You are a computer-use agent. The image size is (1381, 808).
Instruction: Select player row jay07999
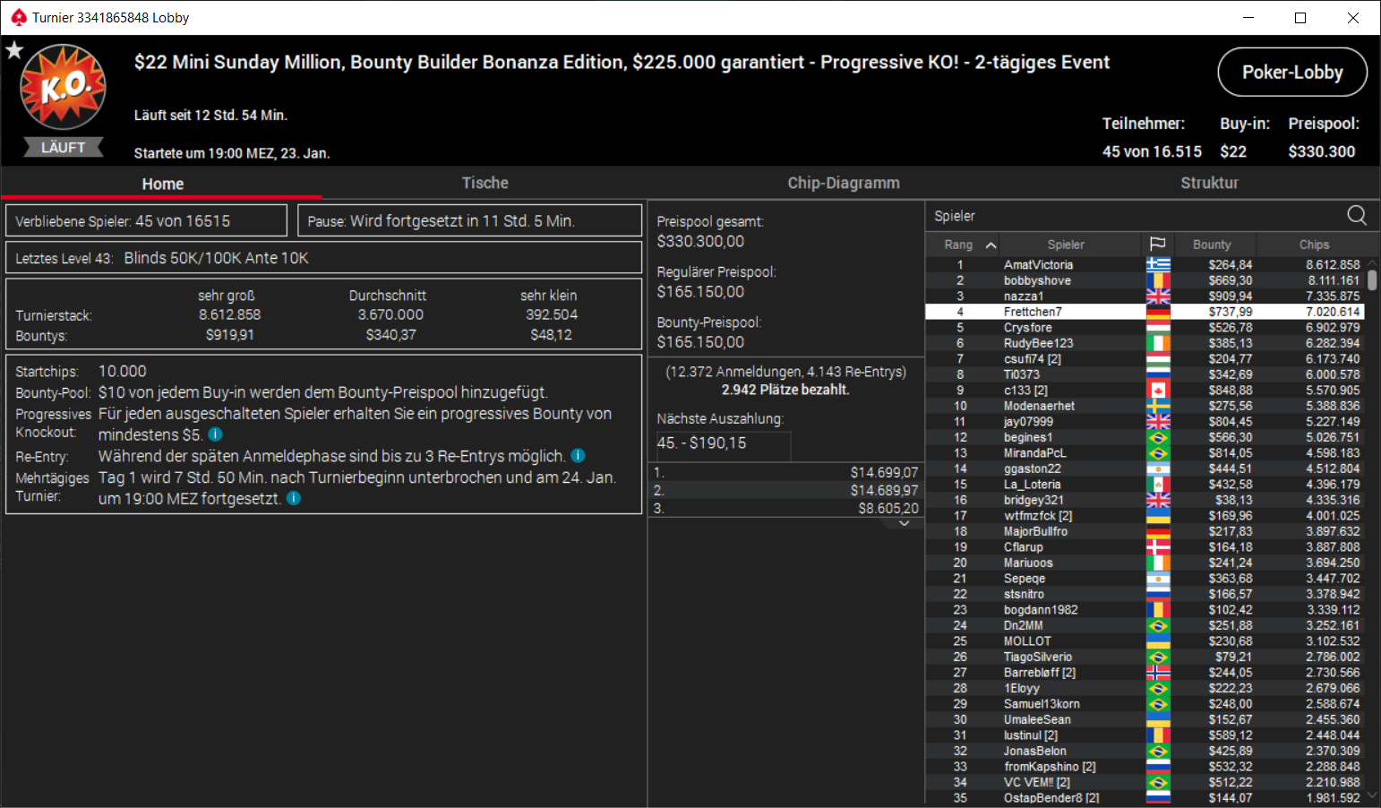tap(1145, 421)
